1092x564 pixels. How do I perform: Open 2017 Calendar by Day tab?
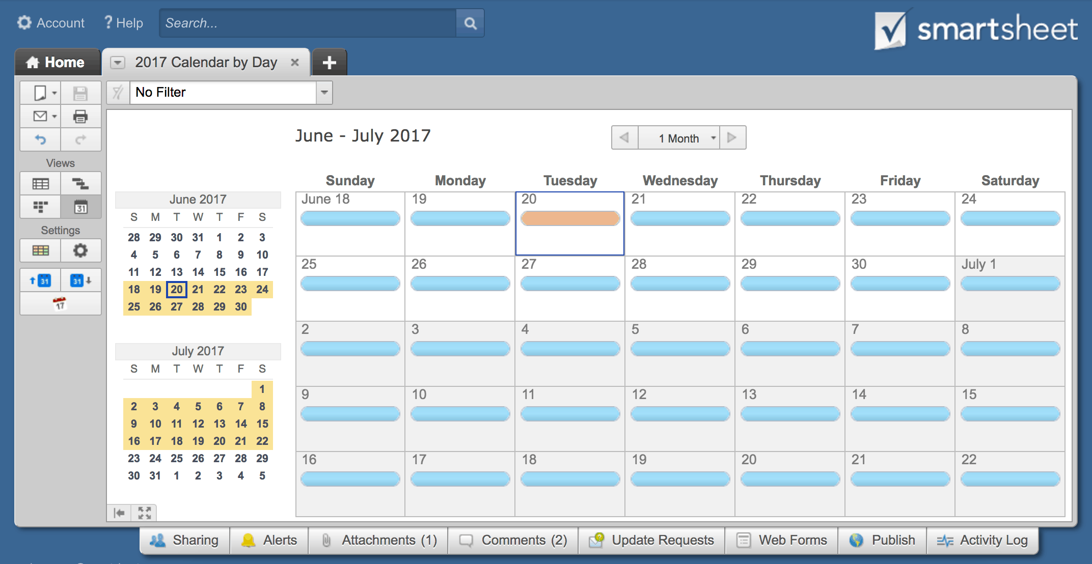(208, 63)
